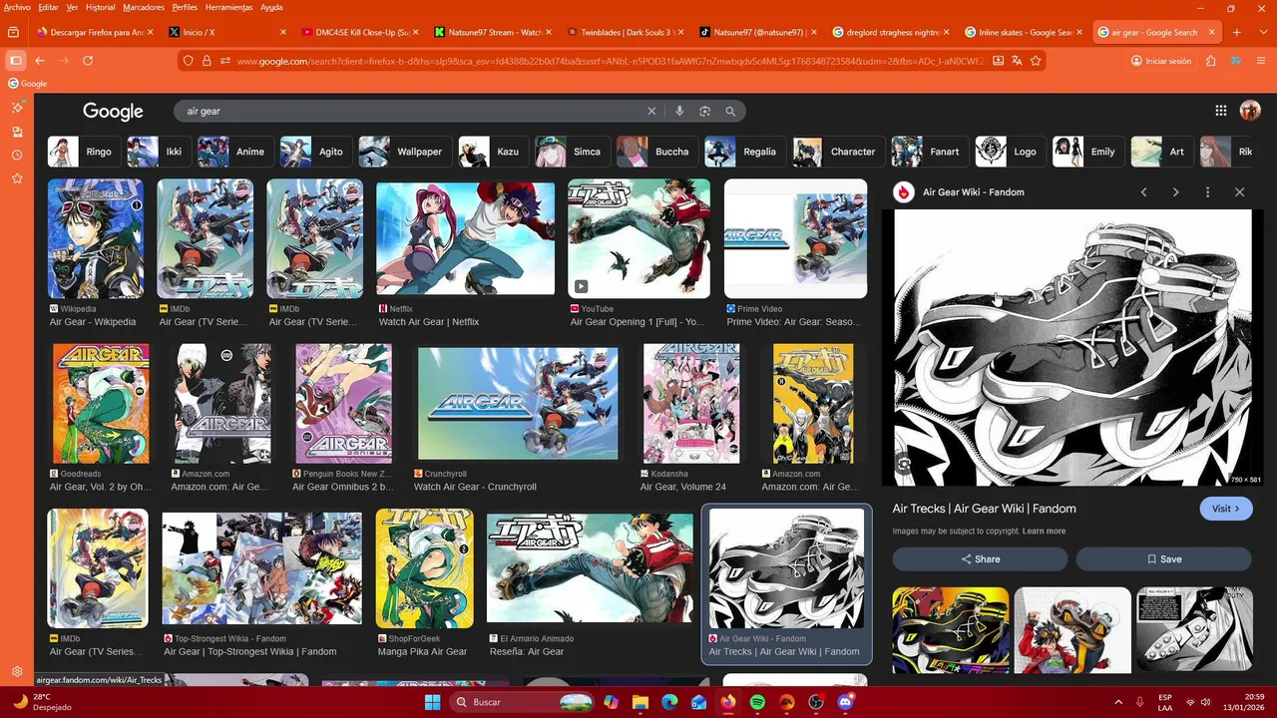
Task: Open the ShopForGeek Manga Pika result
Action: (424, 568)
